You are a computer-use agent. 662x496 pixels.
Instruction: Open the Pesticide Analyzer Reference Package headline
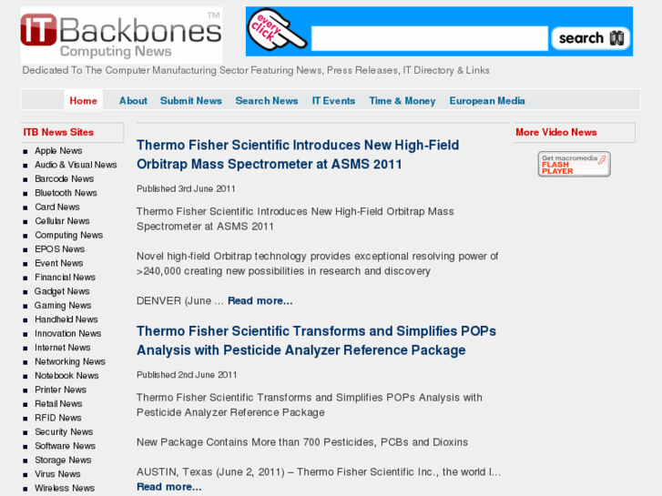[316, 340]
